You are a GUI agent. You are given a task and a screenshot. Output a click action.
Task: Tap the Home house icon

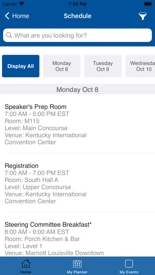(26, 264)
